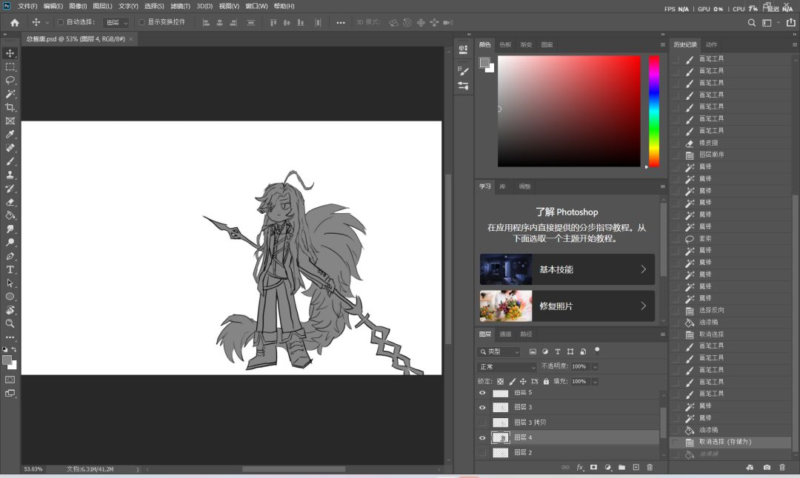Select the Pen tool

(x=10, y=256)
